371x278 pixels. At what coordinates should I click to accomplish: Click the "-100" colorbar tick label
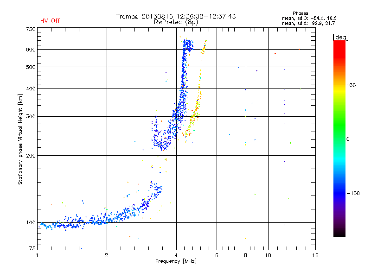click(353, 193)
